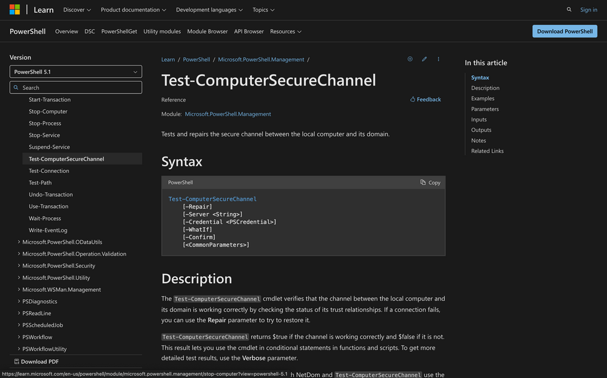Open the search with the magnifier icon
Viewport: 607px width, 378px height.
click(569, 9)
